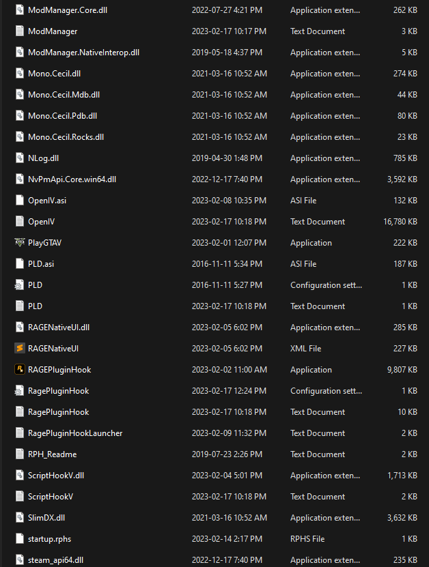Click the RAGEPluginHook application Rockstar icon

[20, 369]
